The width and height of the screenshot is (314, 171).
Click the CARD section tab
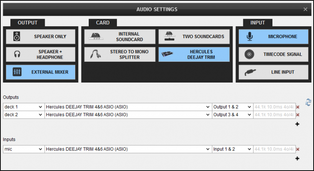[x=103, y=23]
